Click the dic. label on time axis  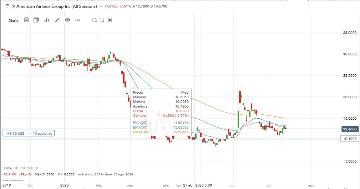coord(30,185)
